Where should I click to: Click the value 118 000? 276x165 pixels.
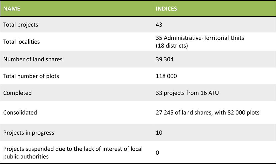(x=166, y=76)
